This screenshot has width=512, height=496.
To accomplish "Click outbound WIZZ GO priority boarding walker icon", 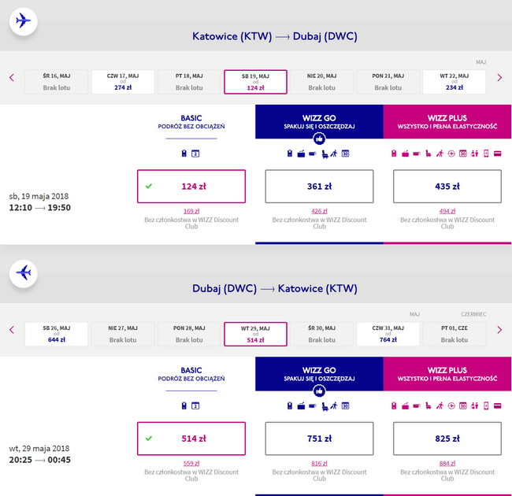I will click(334, 154).
